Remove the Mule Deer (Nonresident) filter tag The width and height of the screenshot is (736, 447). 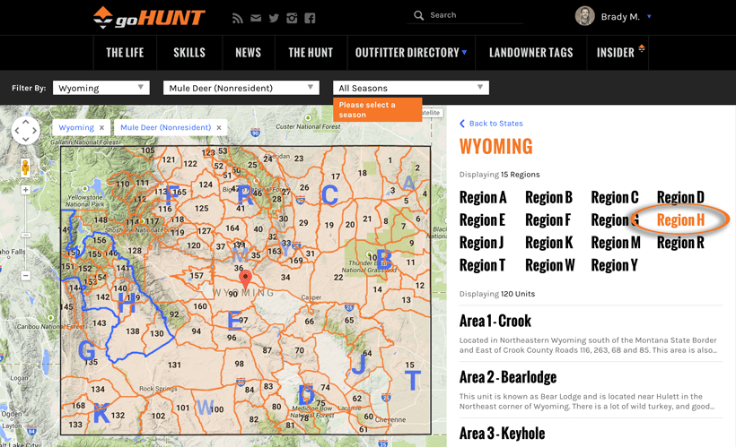[x=219, y=127]
